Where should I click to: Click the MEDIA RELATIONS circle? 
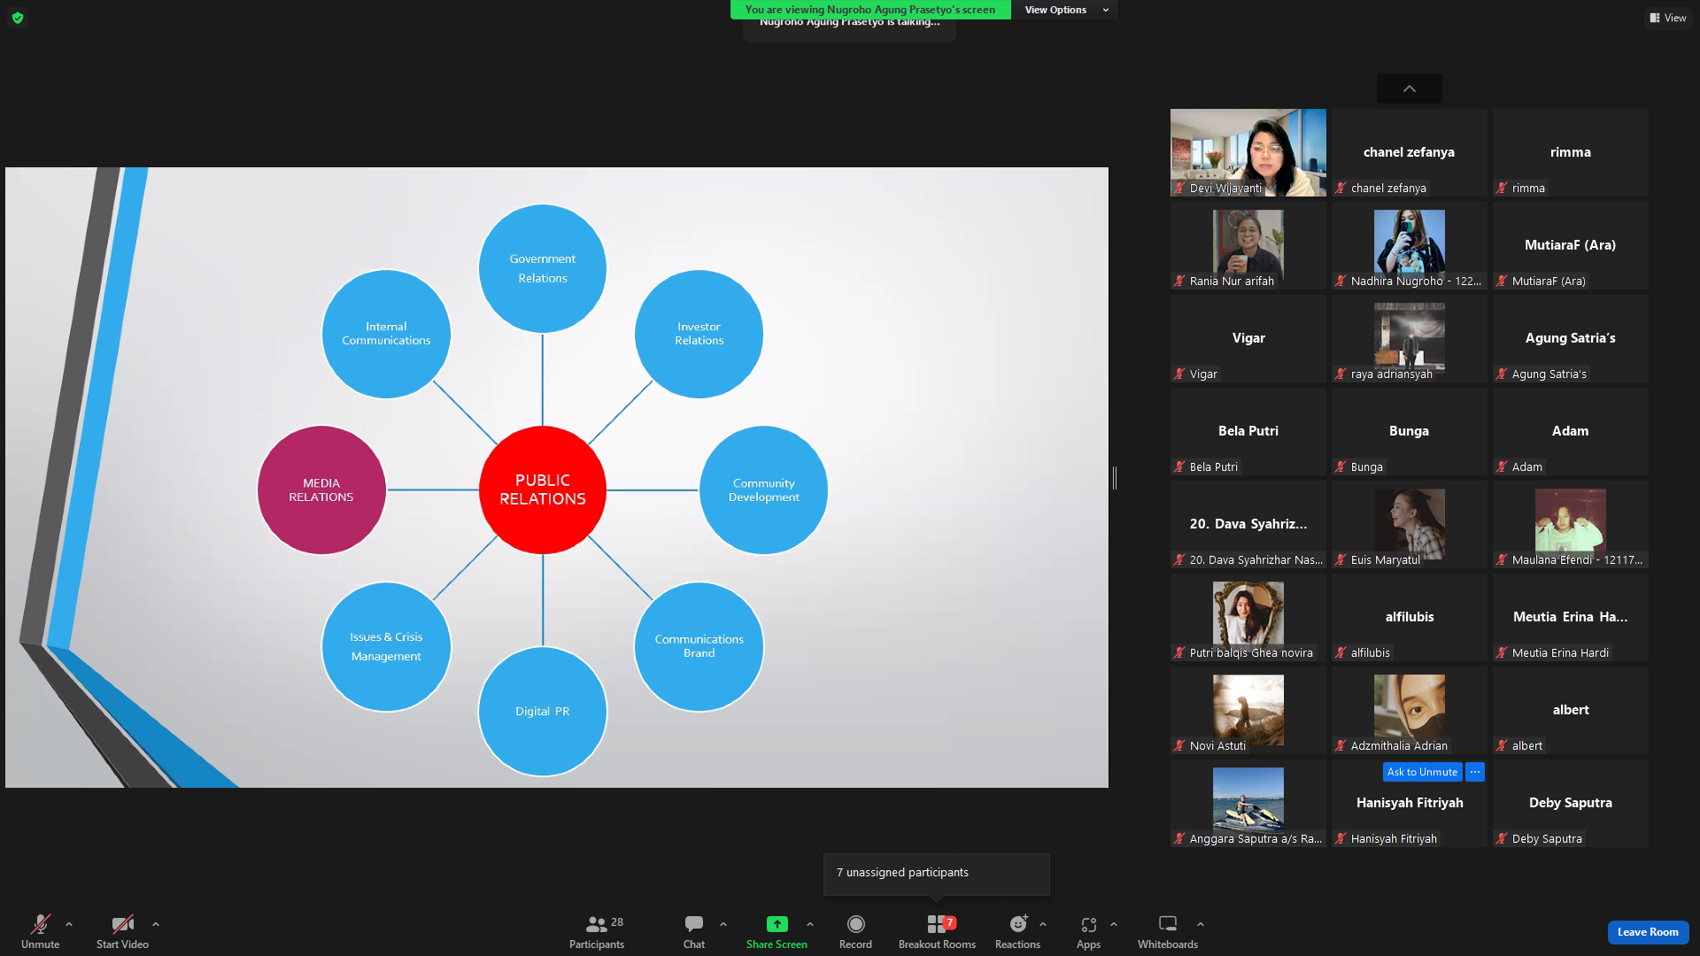[x=321, y=490]
